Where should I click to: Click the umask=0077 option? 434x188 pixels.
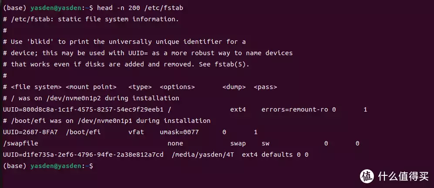[179, 132]
